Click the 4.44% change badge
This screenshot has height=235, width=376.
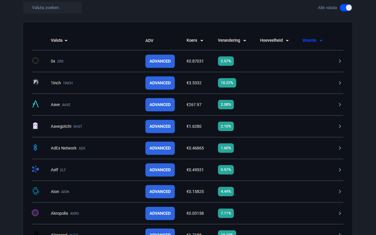(x=226, y=192)
